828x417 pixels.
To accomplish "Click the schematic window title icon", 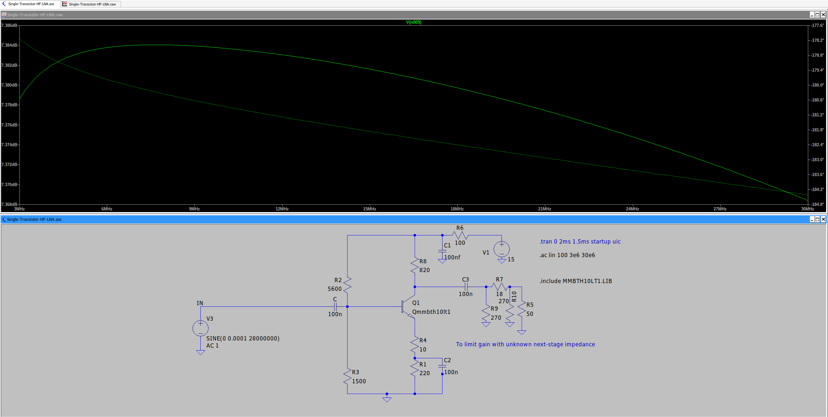I will coord(4,219).
